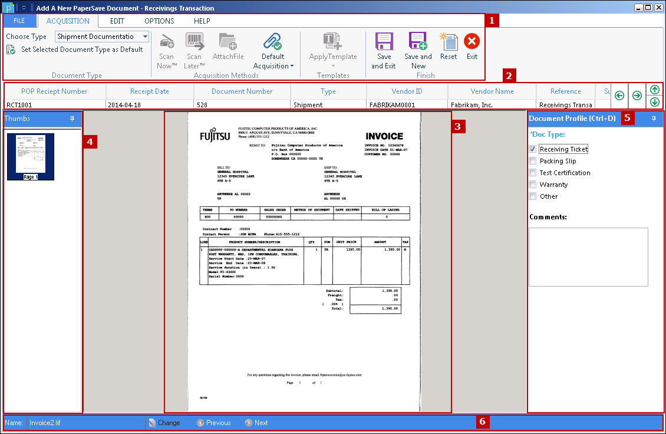Click the red Exit icon

click(472, 41)
